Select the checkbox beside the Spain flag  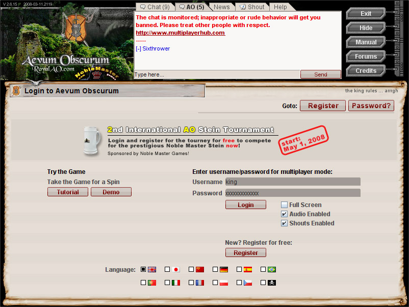point(239,269)
